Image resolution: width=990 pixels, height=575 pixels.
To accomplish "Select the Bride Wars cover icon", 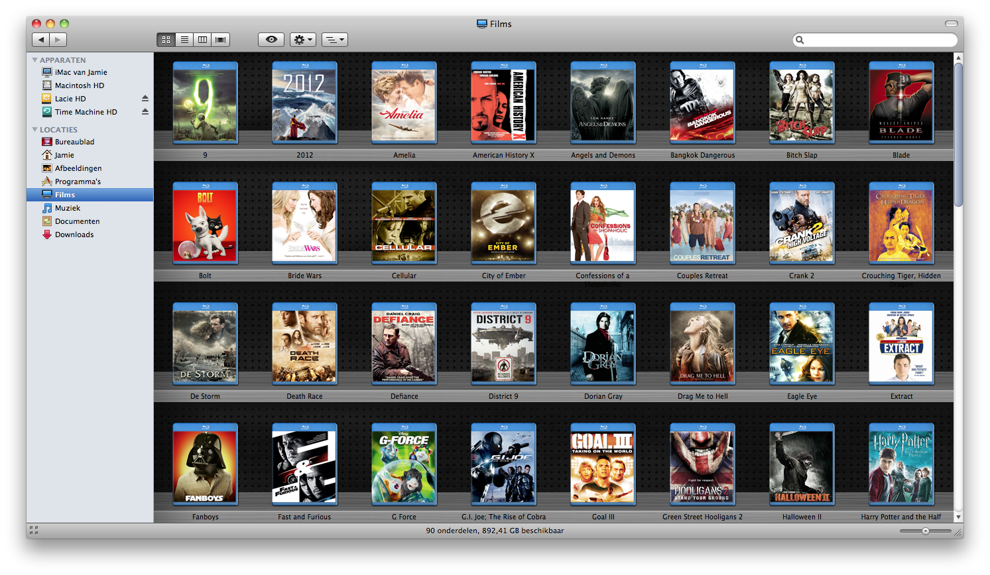I will [304, 223].
